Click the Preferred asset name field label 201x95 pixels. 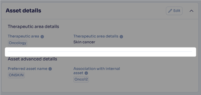pos(27,69)
